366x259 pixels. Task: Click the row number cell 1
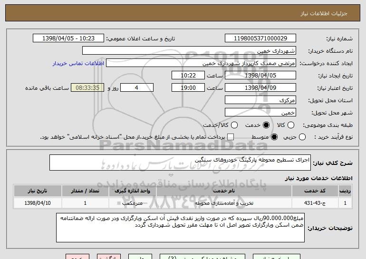tap(345, 203)
